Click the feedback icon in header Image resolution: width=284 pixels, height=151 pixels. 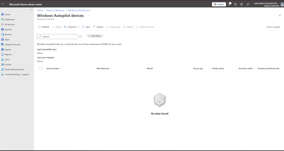click(248, 5)
